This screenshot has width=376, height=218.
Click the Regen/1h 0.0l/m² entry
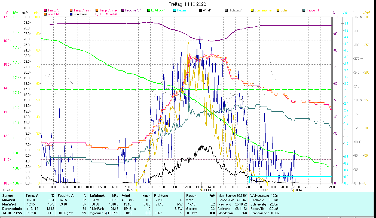tap(264, 209)
